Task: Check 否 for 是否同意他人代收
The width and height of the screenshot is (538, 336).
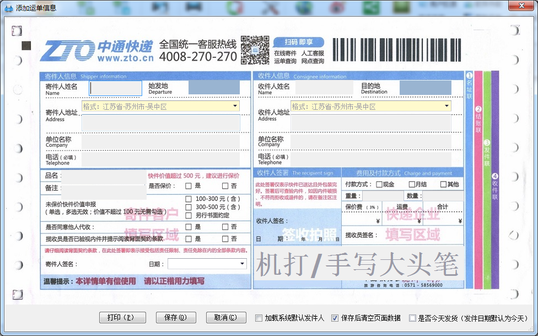Action: [x=225, y=227]
